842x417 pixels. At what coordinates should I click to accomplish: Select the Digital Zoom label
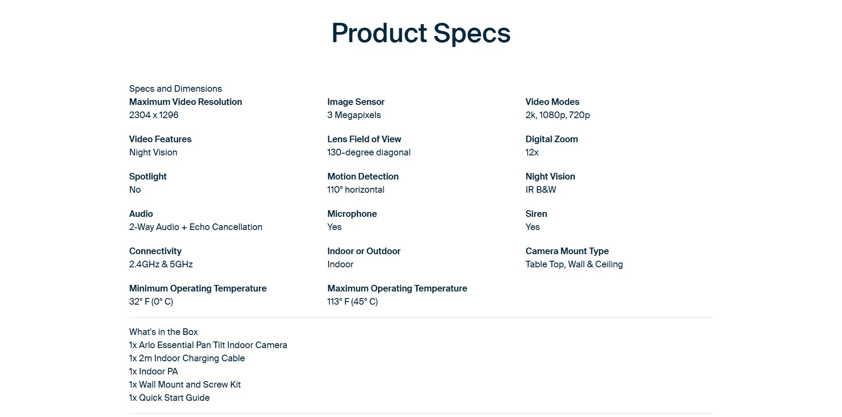click(551, 139)
